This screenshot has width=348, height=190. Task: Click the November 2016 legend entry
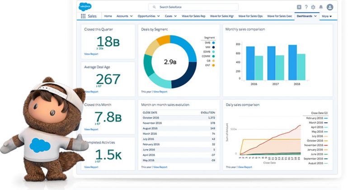pos(316,145)
